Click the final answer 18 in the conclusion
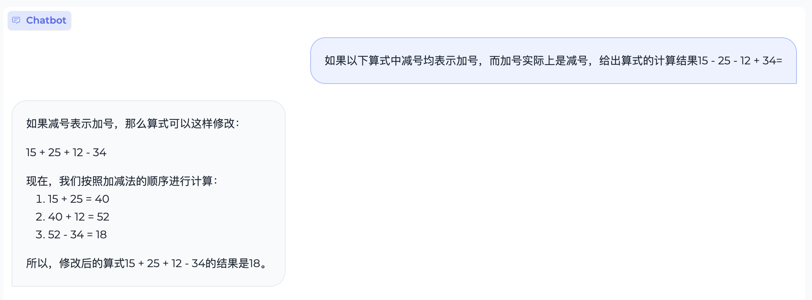This screenshot has width=812, height=300. coord(254,263)
